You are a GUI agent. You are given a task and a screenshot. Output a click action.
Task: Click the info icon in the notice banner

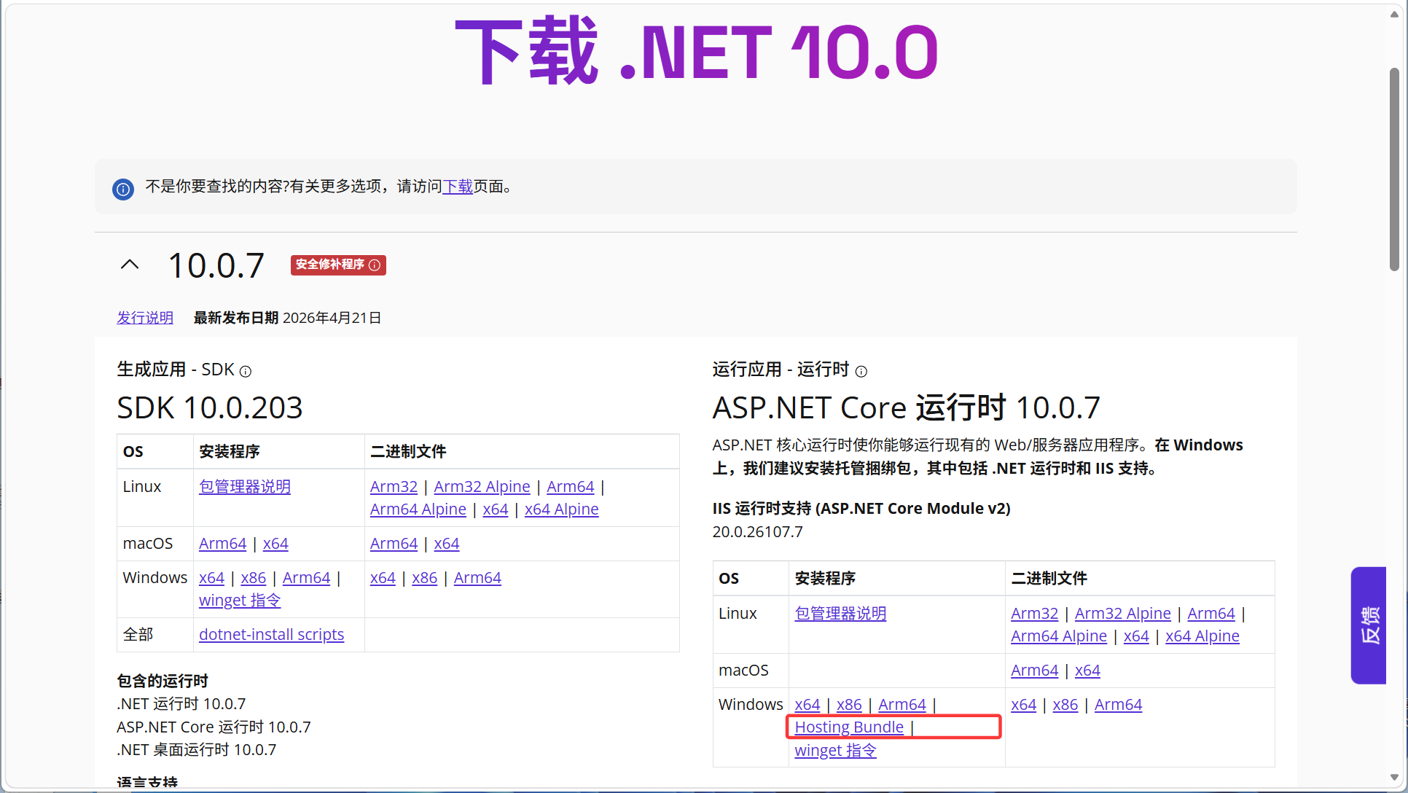[123, 190]
